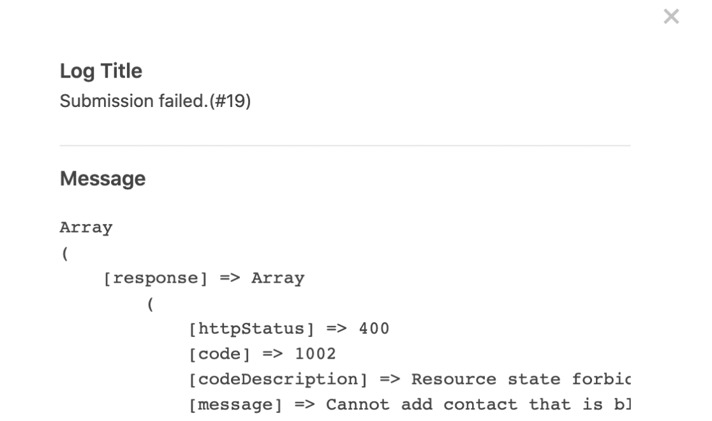Click the nested parenthesis below [response]
Viewport: 712px width, 421px height.
point(151,304)
